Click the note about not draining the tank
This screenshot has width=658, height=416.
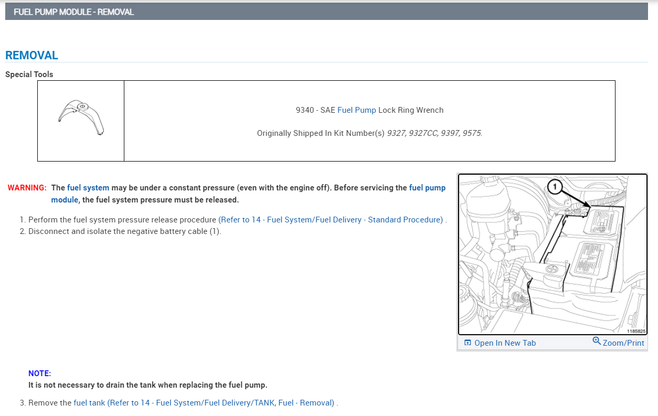(148, 385)
